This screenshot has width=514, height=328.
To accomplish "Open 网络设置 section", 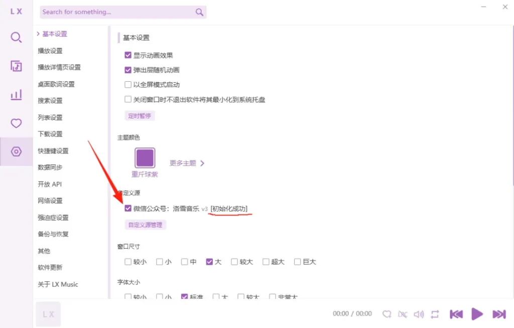I will [50, 201].
